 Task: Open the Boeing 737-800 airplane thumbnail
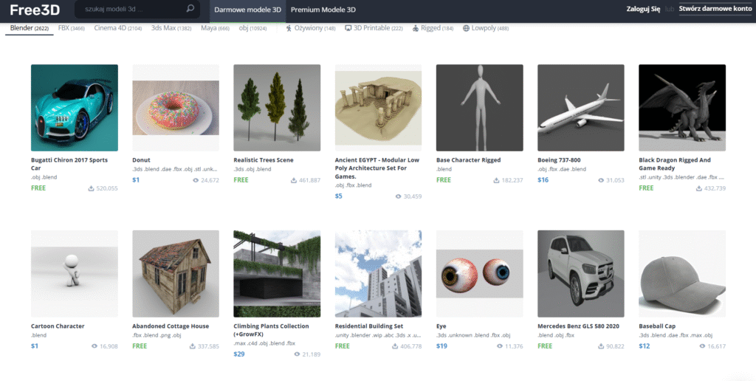(580, 108)
